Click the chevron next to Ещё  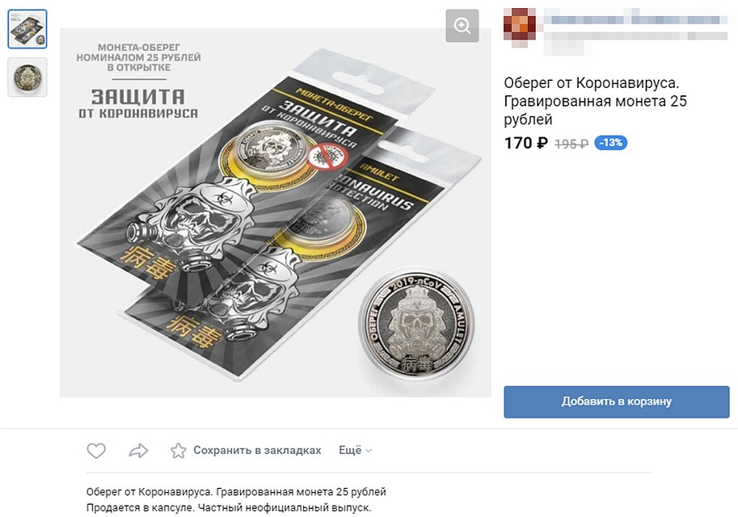(369, 451)
